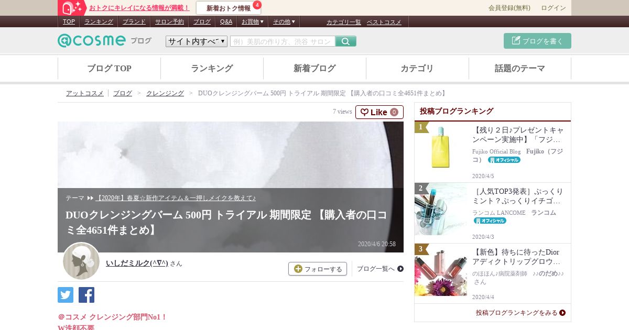Click the pink gift promo icon
The image size is (629, 330).
72,8
